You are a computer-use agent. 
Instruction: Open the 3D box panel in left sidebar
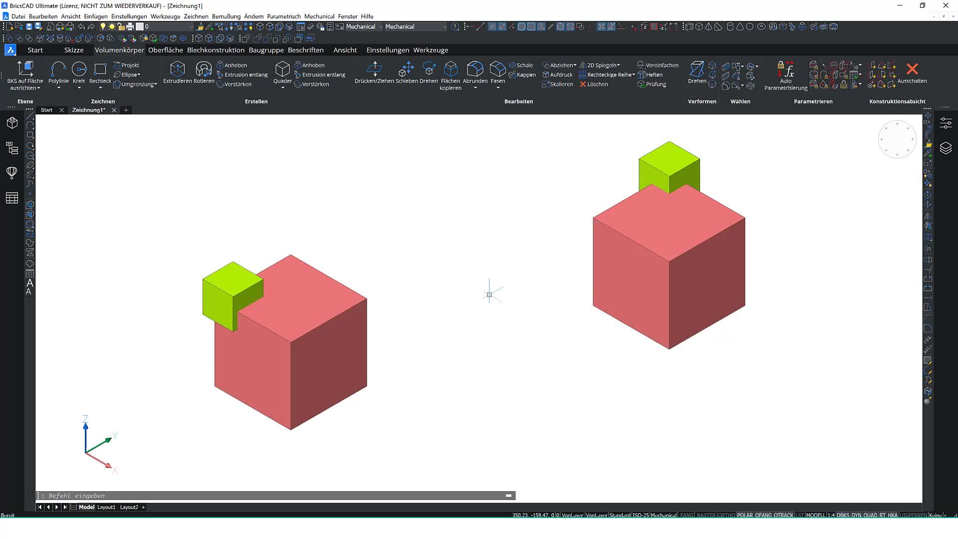point(12,123)
